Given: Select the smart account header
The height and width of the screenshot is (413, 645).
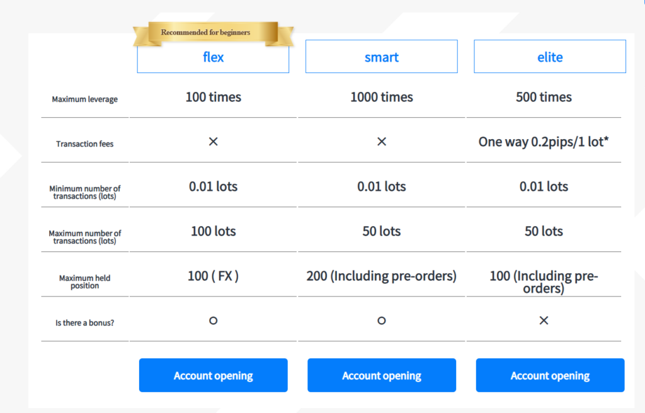Looking at the screenshot, I should (381, 57).
